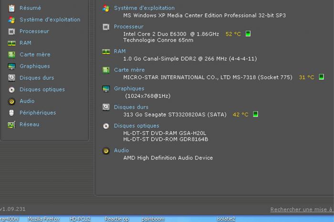This screenshot has width=334, height=222.
Task: Click the (1024x768@1Hz) resolution text
Action: point(148,96)
